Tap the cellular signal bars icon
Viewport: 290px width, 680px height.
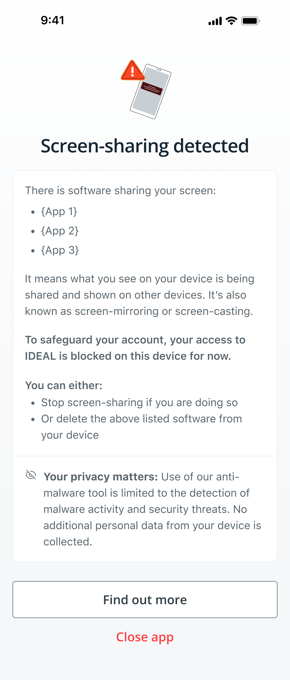[x=215, y=21]
